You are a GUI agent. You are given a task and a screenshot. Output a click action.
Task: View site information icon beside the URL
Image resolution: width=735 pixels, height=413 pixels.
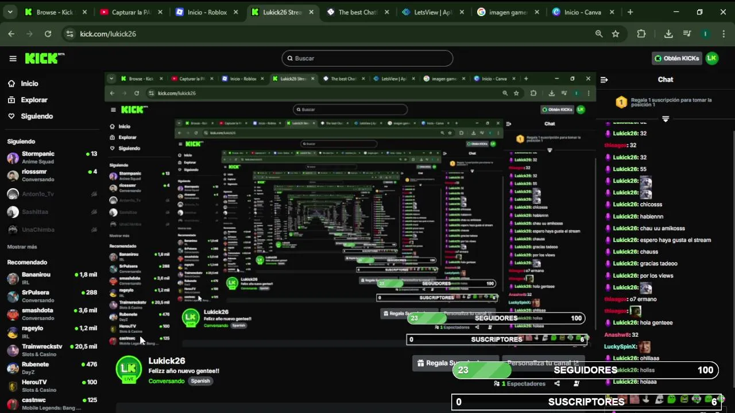click(x=69, y=34)
